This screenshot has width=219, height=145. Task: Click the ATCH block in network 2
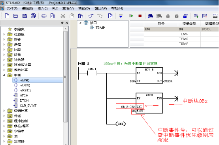pyautogui.click(x=149, y=103)
